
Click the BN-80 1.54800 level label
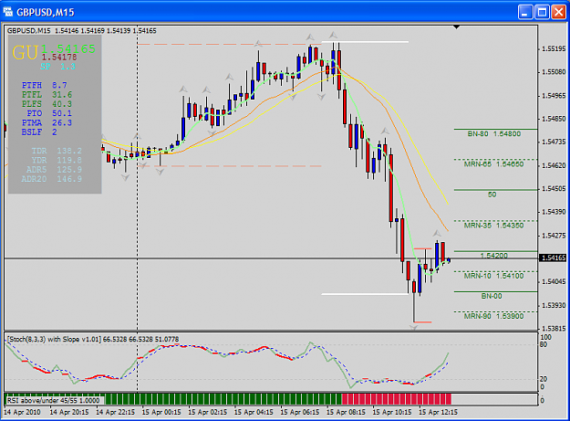(494, 134)
